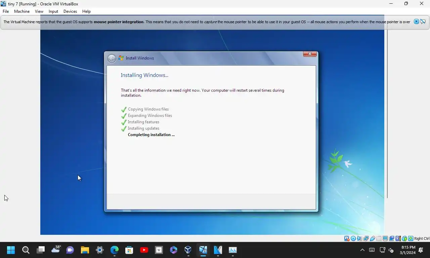This screenshot has width=430, height=258.
Task: Open the Help menu
Action: tap(86, 11)
